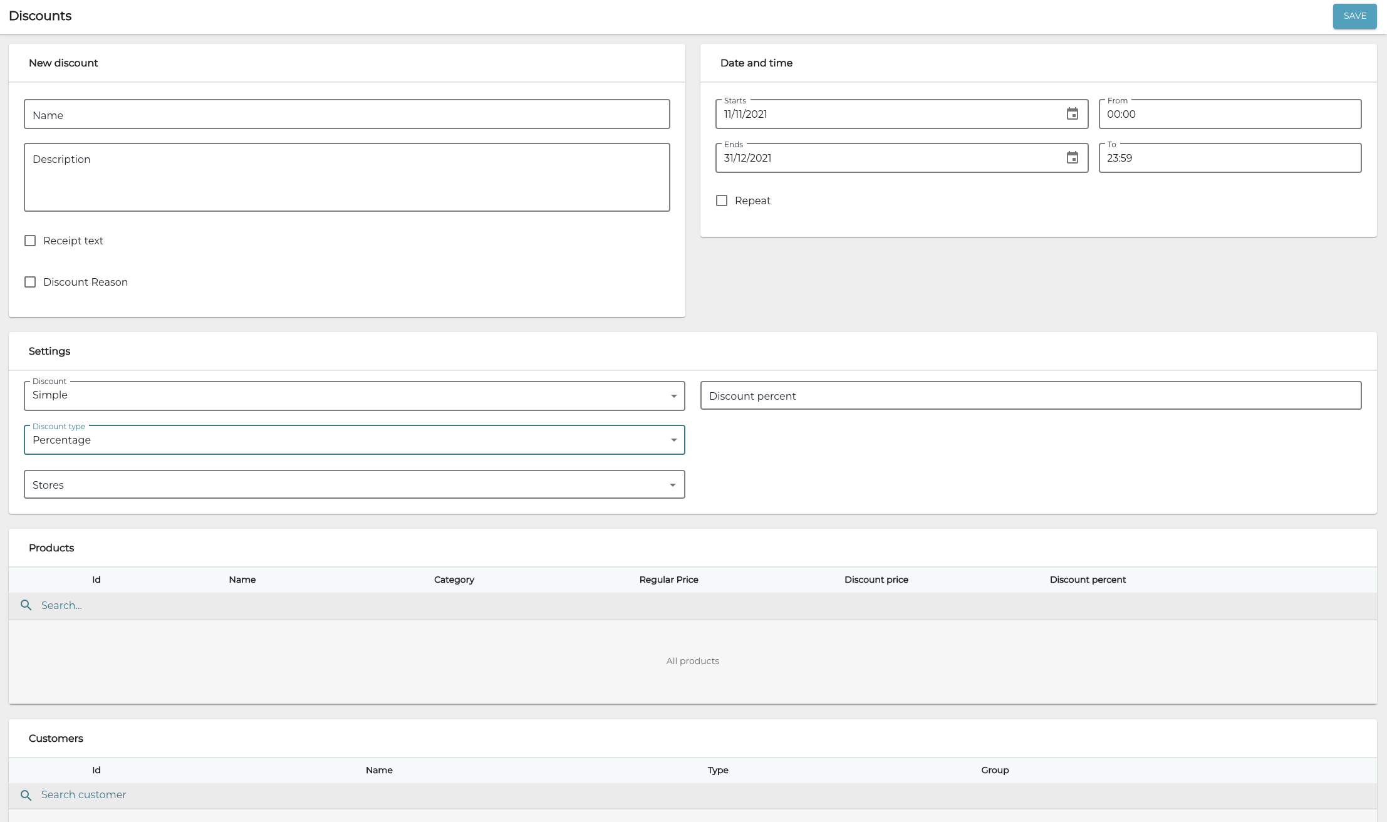Open the Ends date calendar picker
Screen dimensions: 1387x822
coord(1072,158)
